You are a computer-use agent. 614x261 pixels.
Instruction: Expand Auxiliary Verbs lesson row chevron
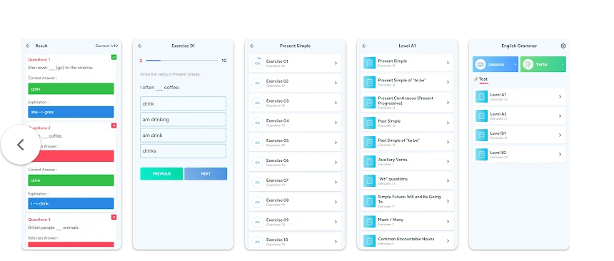pos(448,162)
